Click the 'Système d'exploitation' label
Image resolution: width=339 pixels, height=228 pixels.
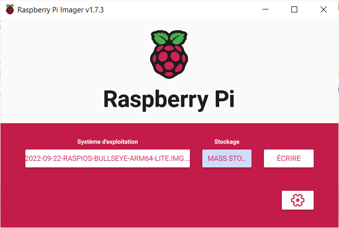(x=107, y=142)
